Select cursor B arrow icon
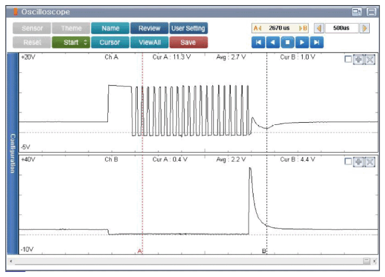This screenshot has width=385, height=277. [303, 28]
